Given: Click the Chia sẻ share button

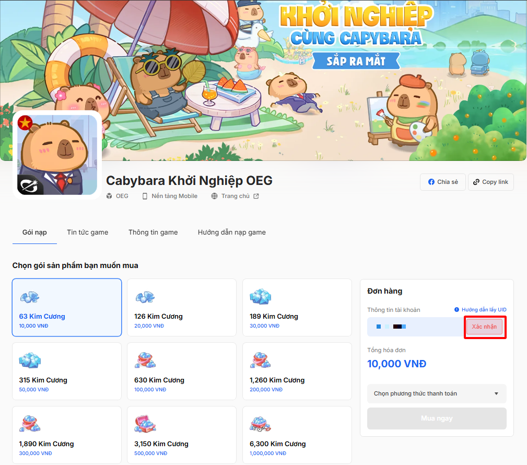Looking at the screenshot, I should (442, 182).
